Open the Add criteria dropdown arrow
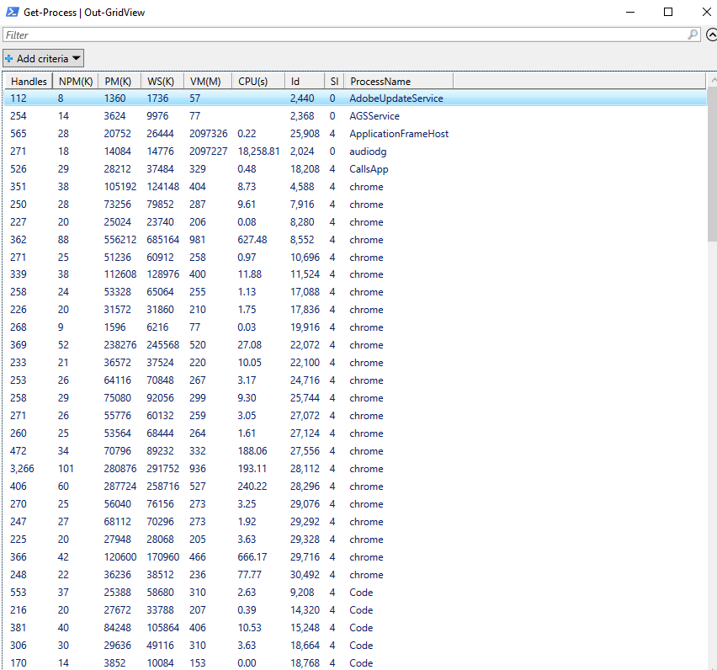 [x=76, y=58]
